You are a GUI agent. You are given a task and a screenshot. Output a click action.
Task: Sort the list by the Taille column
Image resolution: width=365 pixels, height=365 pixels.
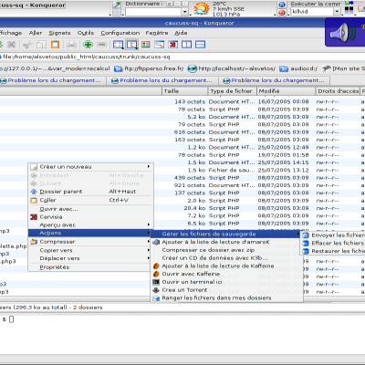(184, 91)
